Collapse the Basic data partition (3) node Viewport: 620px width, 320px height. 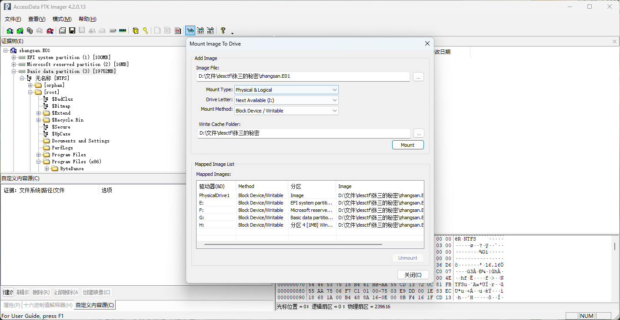coord(13,71)
